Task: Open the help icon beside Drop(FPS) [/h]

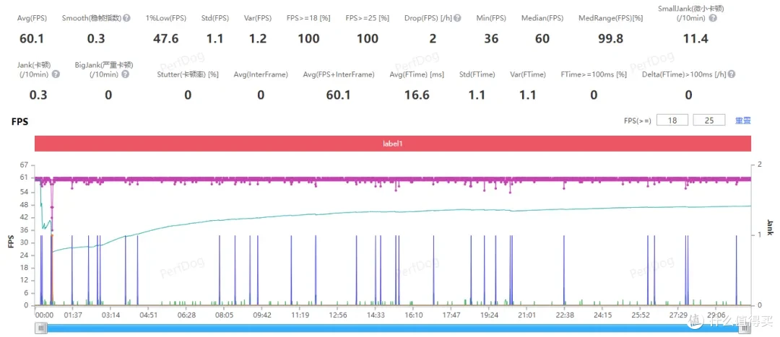Action: [457, 18]
